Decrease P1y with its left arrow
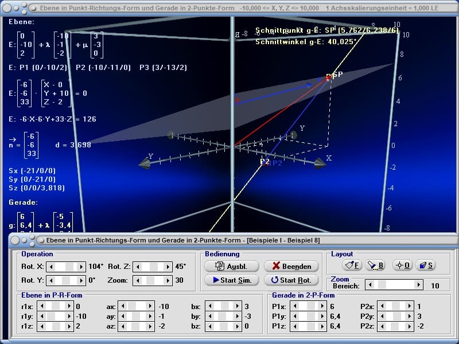 point(295,316)
